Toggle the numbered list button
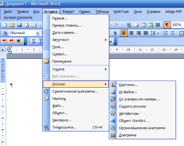Image resolution: width=184 pixels, height=146 pixels. click(x=166, y=33)
